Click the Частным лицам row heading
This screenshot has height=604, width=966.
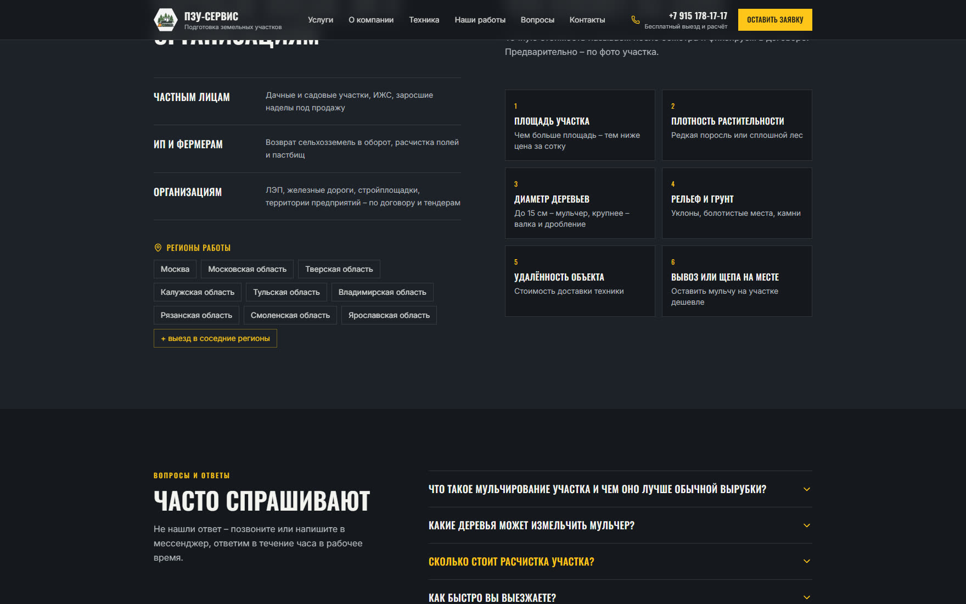pyautogui.click(x=192, y=97)
